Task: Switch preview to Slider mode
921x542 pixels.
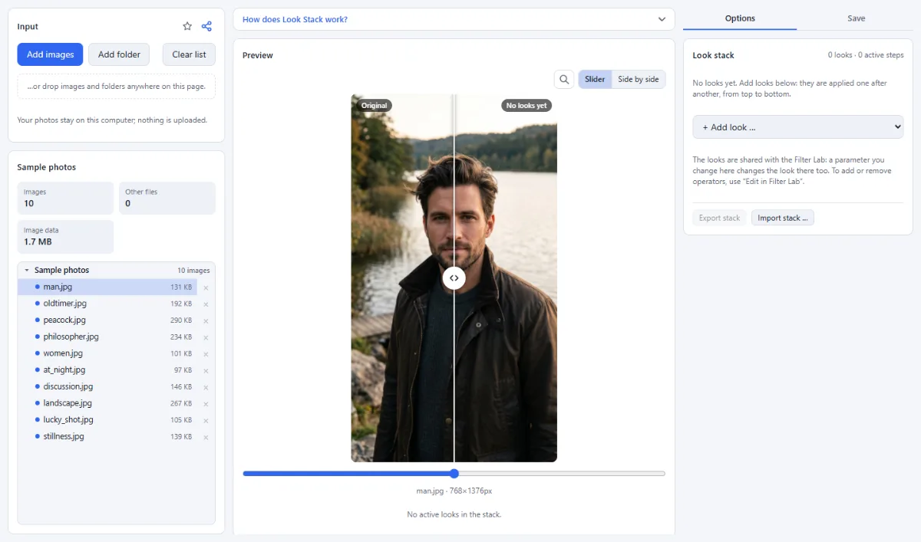Action: pyautogui.click(x=595, y=79)
